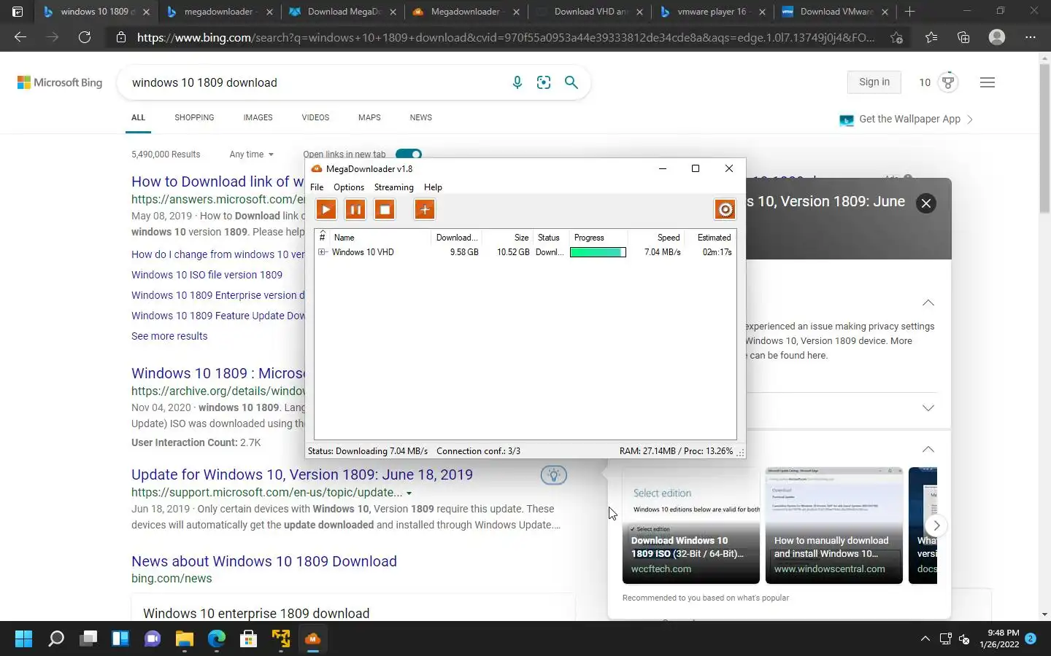This screenshot has height=656, width=1051.
Task: Open Edge Favorites star-list icon
Action: [x=931, y=37]
